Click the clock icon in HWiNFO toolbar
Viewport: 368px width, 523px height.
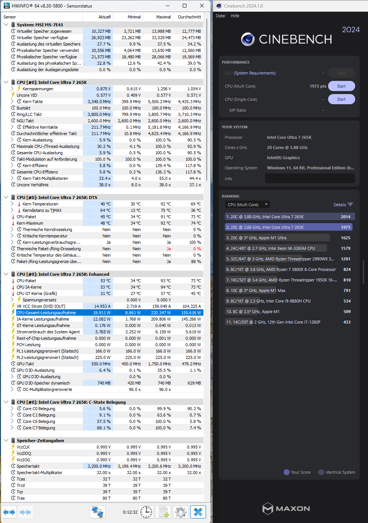146,512
